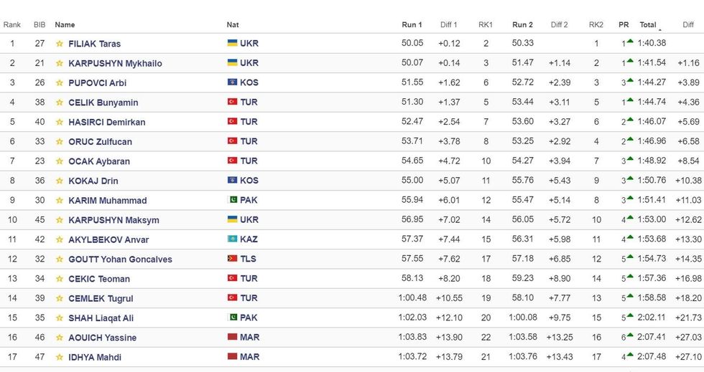Screen dimensions: 704x372
Task: Click the Timor-Leste flag in GOUTT's row
Action: click(232, 259)
